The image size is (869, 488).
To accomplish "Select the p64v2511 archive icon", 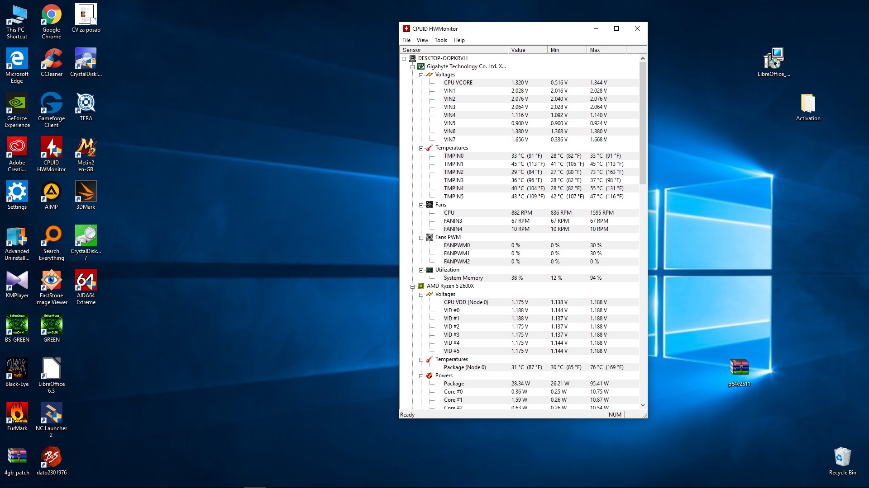I will coord(739,372).
